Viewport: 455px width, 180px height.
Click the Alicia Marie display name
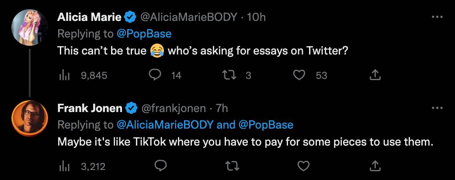coord(90,17)
